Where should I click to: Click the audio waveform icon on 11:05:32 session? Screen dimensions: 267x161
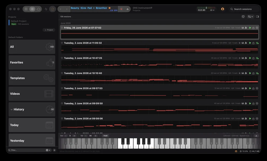click(x=239, y=43)
